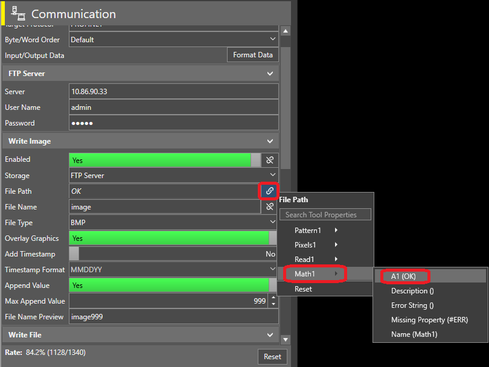Click the File Name unlink icon
This screenshot has width=489, height=367.
pyautogui.click(x=270, y=206)
